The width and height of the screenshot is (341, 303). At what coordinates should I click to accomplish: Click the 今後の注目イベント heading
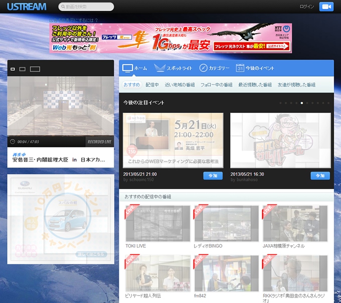[x=144, y=102]
